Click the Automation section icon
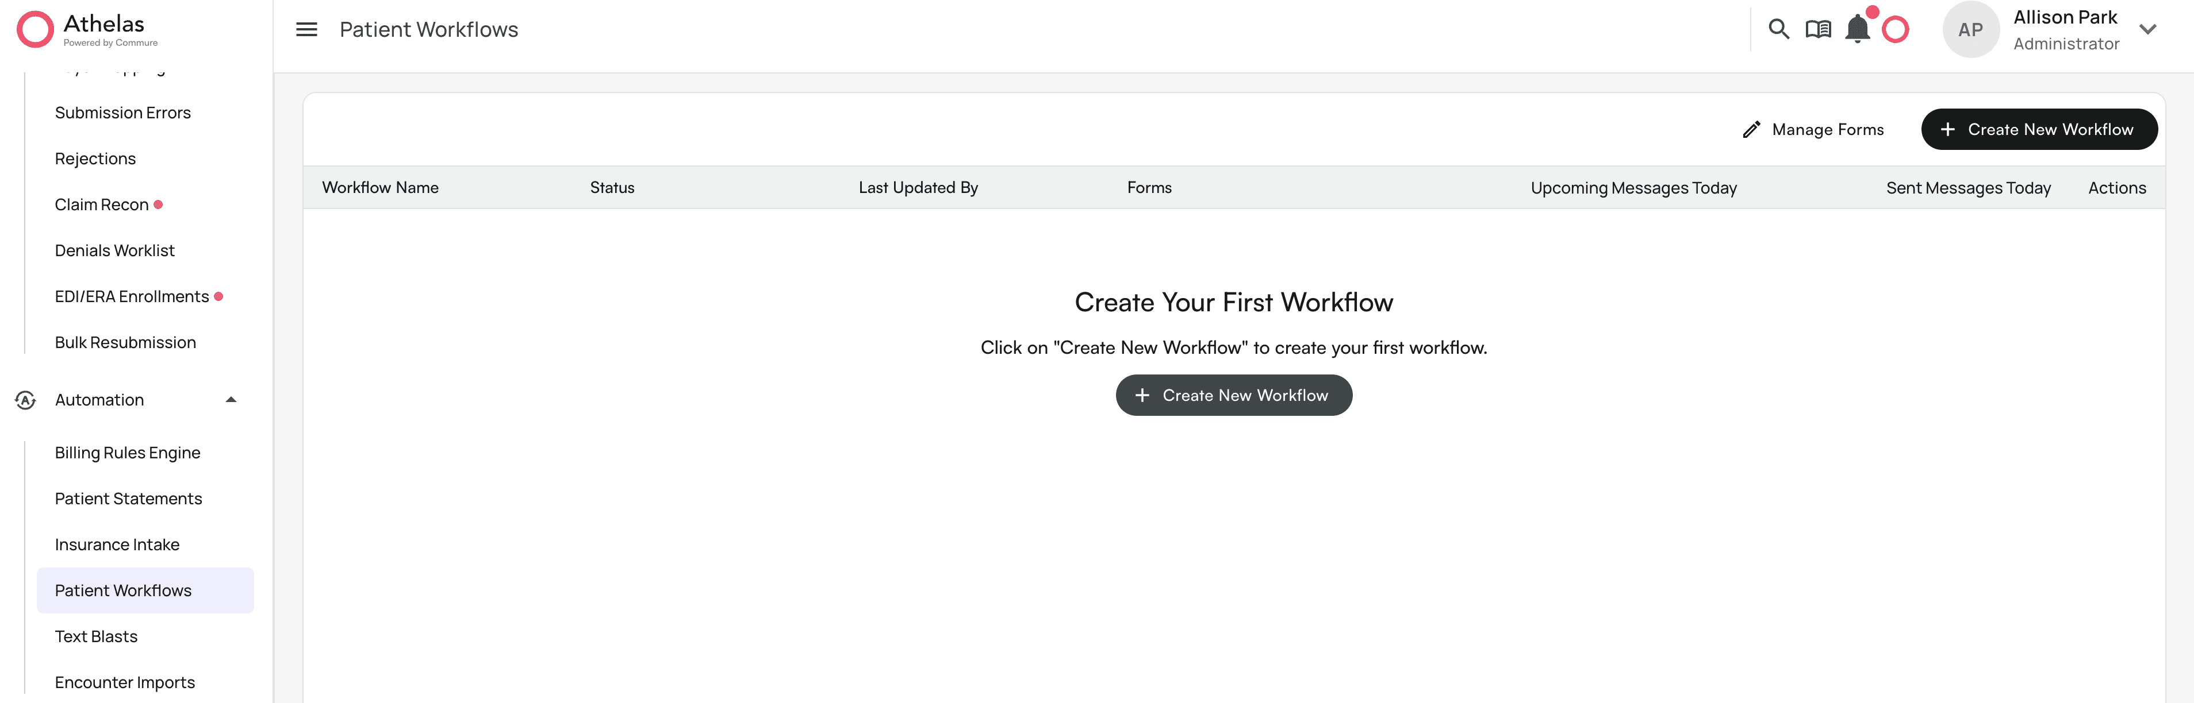Image resolution: width=2194 pixels, height=703 pixels. pos(25,400)
